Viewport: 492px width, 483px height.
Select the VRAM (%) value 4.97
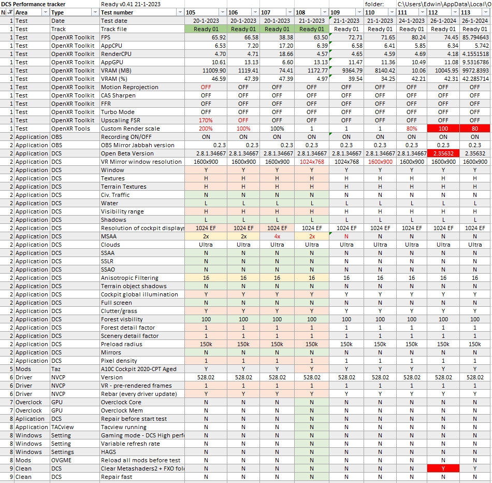coord(312,79)
